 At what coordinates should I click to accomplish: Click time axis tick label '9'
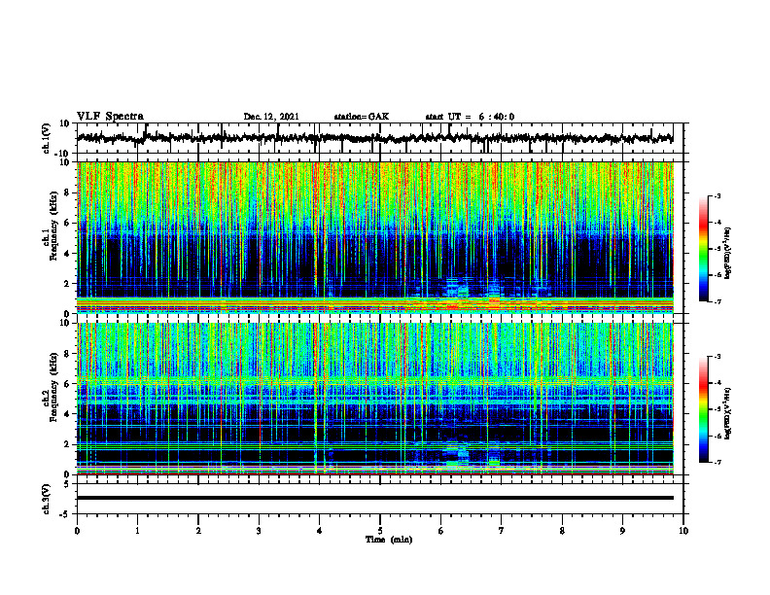point(622,531)
